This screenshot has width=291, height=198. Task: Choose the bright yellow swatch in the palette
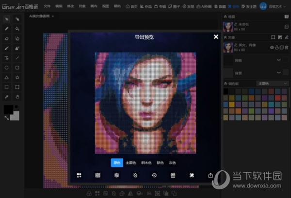point(232,105)
